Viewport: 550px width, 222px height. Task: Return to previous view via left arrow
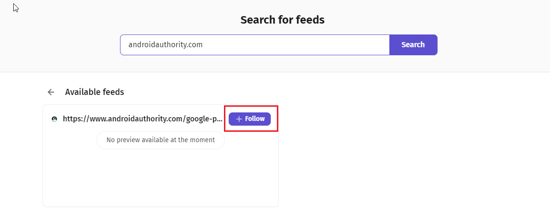[51, 92]
